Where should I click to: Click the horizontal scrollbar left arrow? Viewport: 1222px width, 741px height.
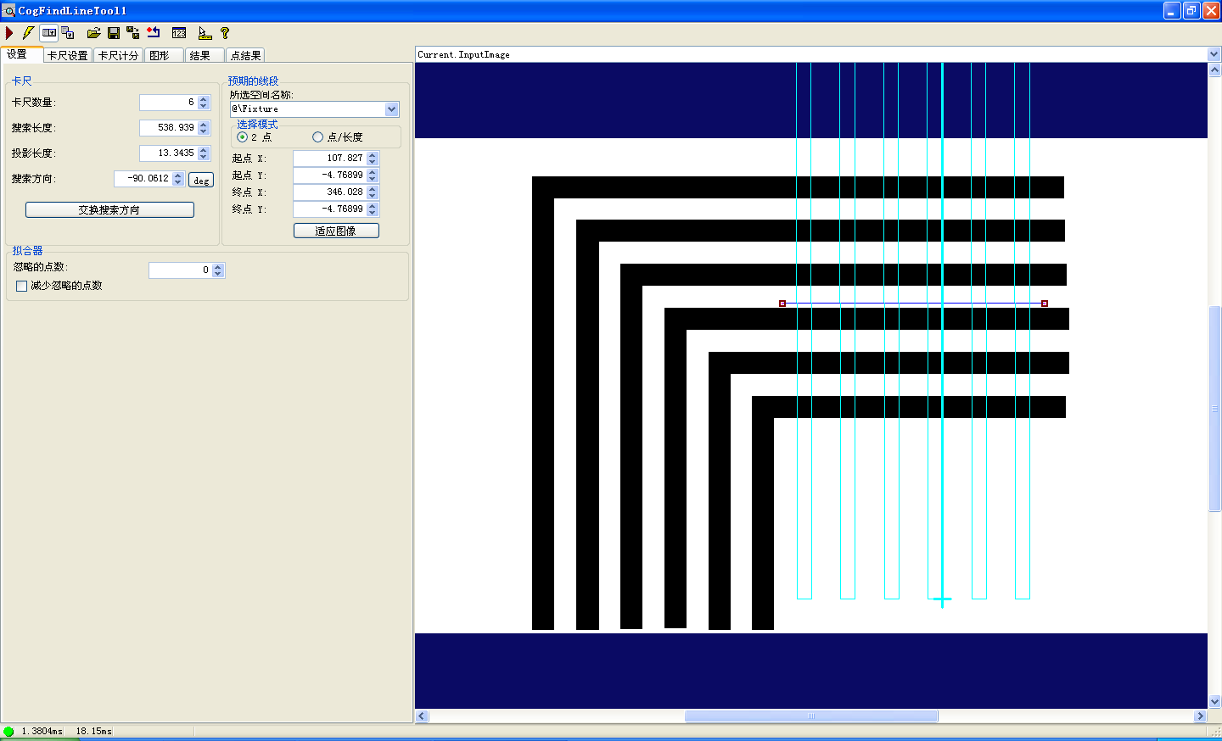point(422,716)
